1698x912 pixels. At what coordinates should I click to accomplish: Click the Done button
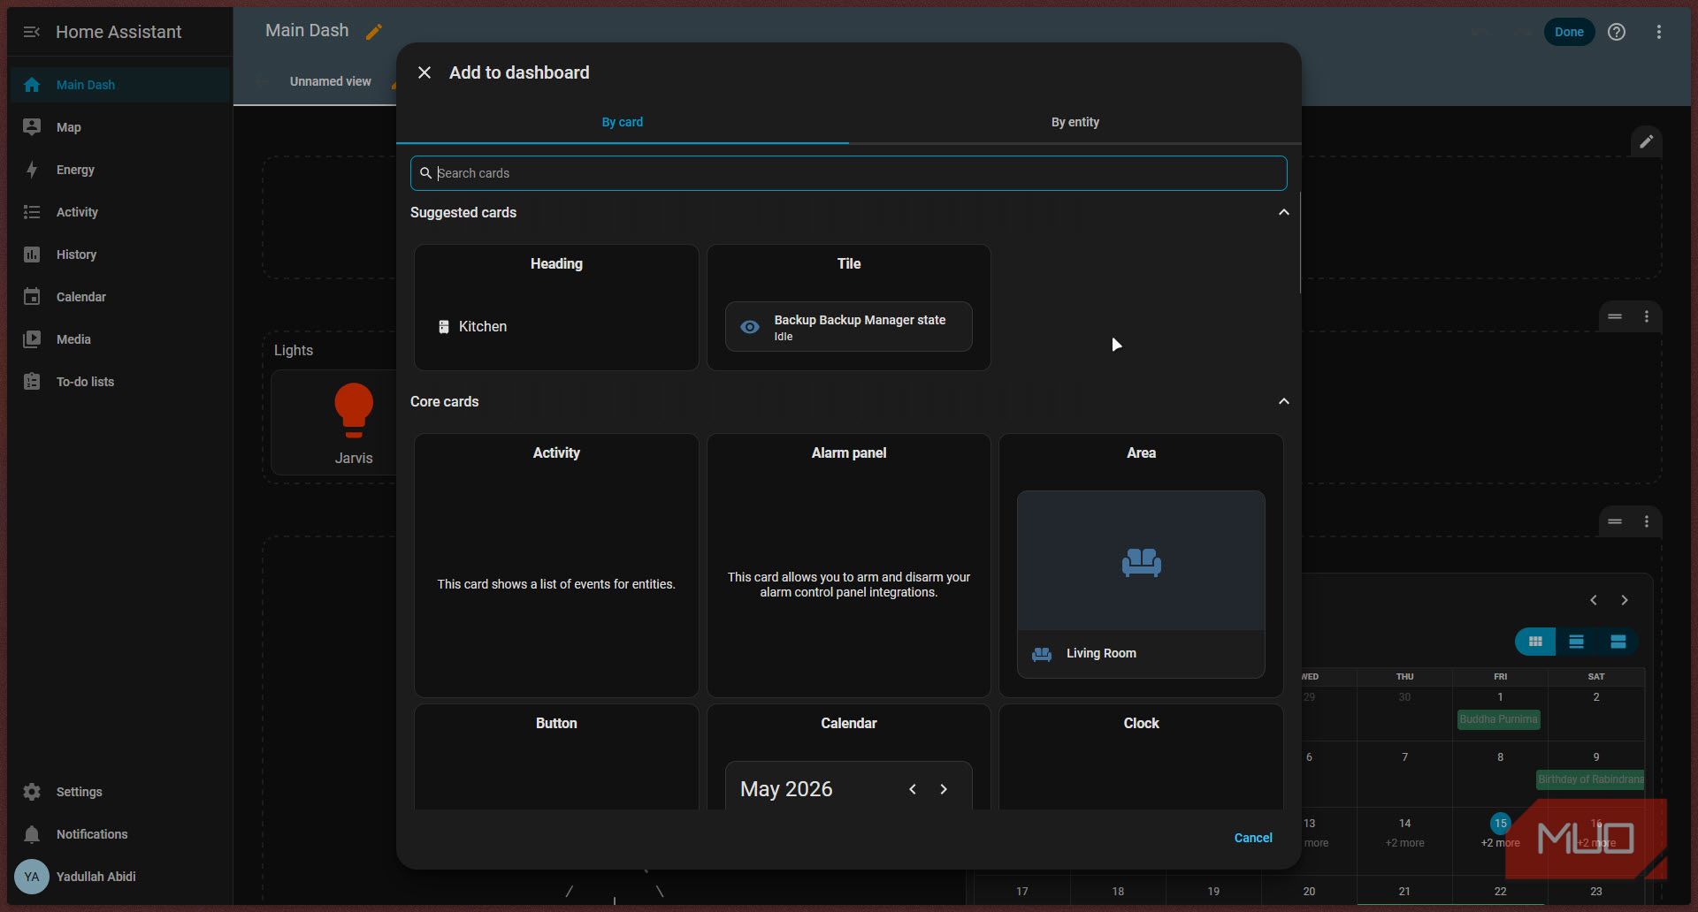[x=1569, y=32]
